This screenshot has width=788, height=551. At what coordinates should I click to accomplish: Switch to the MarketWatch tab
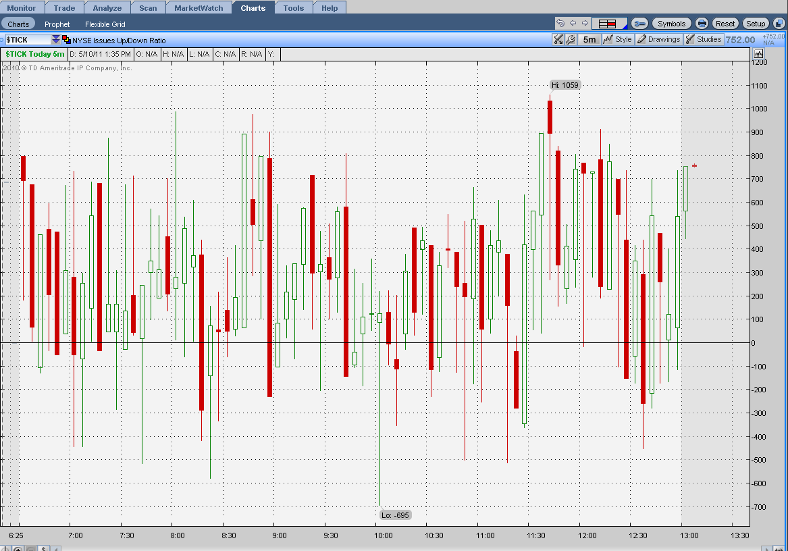[x=199, y=8]
